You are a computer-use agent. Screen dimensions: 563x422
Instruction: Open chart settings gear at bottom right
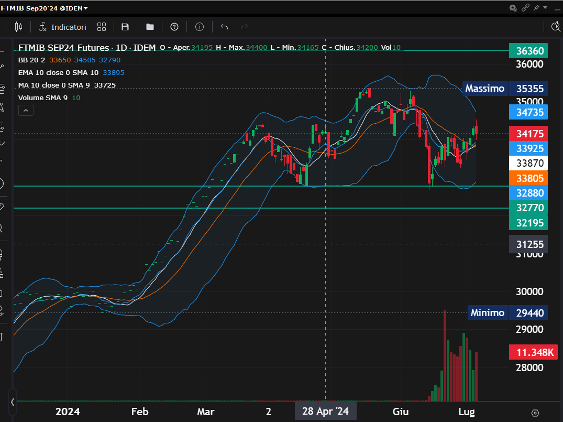tap(535, 413)
